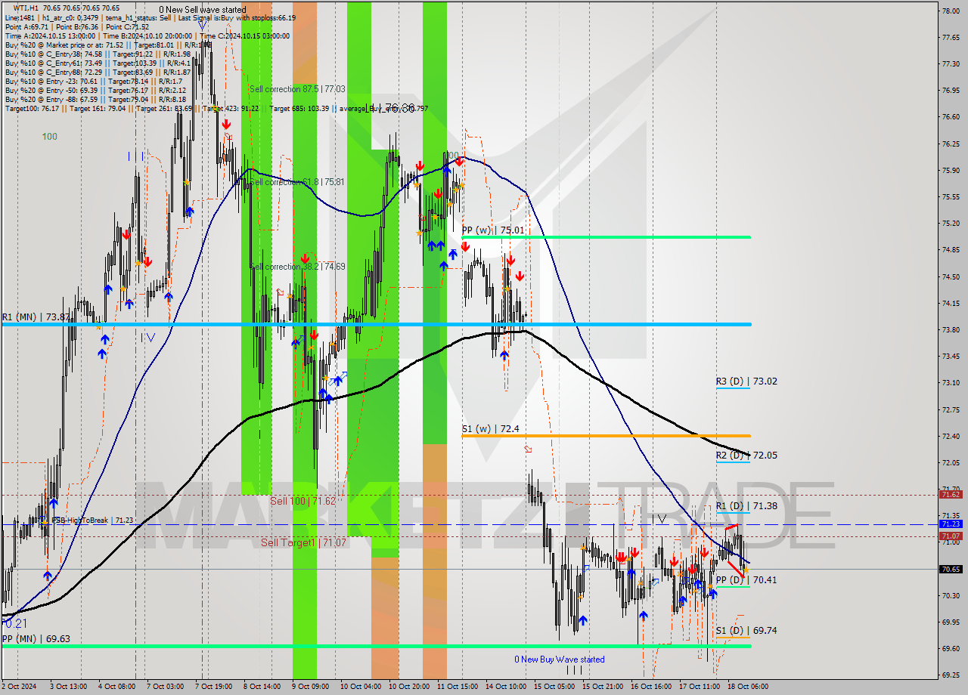The image size is (968, 695).
Task: Click the 69.25 level on price axis
Action: [x=951, y=675]
